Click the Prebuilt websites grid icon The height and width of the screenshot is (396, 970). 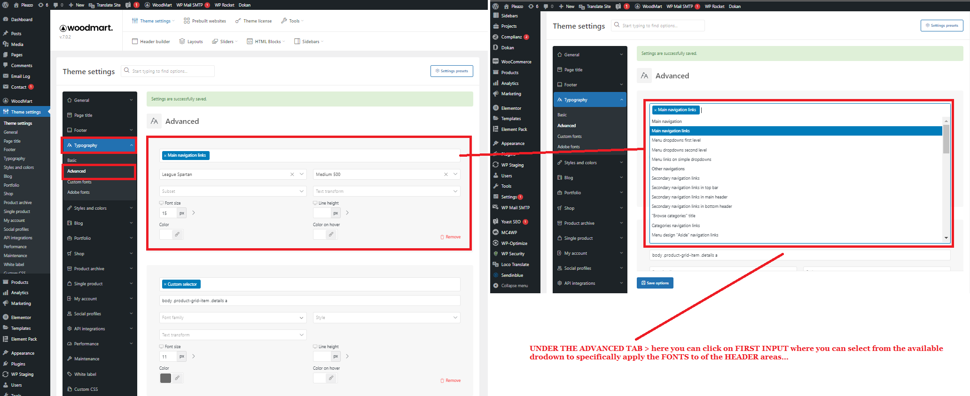pos(187,21)
